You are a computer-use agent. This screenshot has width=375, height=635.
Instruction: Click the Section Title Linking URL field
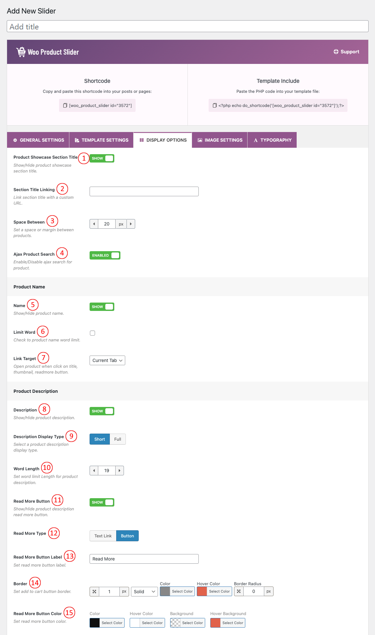144,191
